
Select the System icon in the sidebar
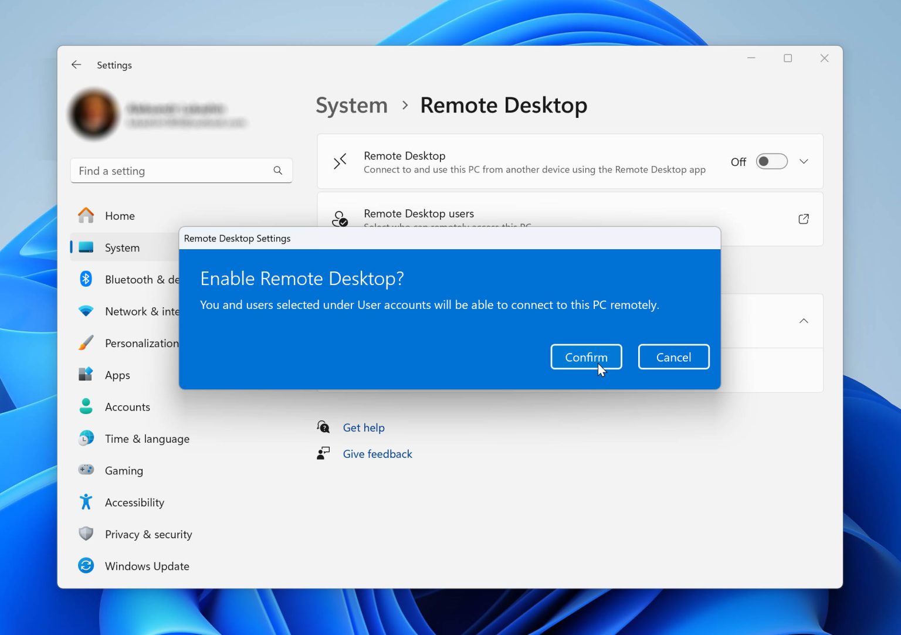click(86, 247)
